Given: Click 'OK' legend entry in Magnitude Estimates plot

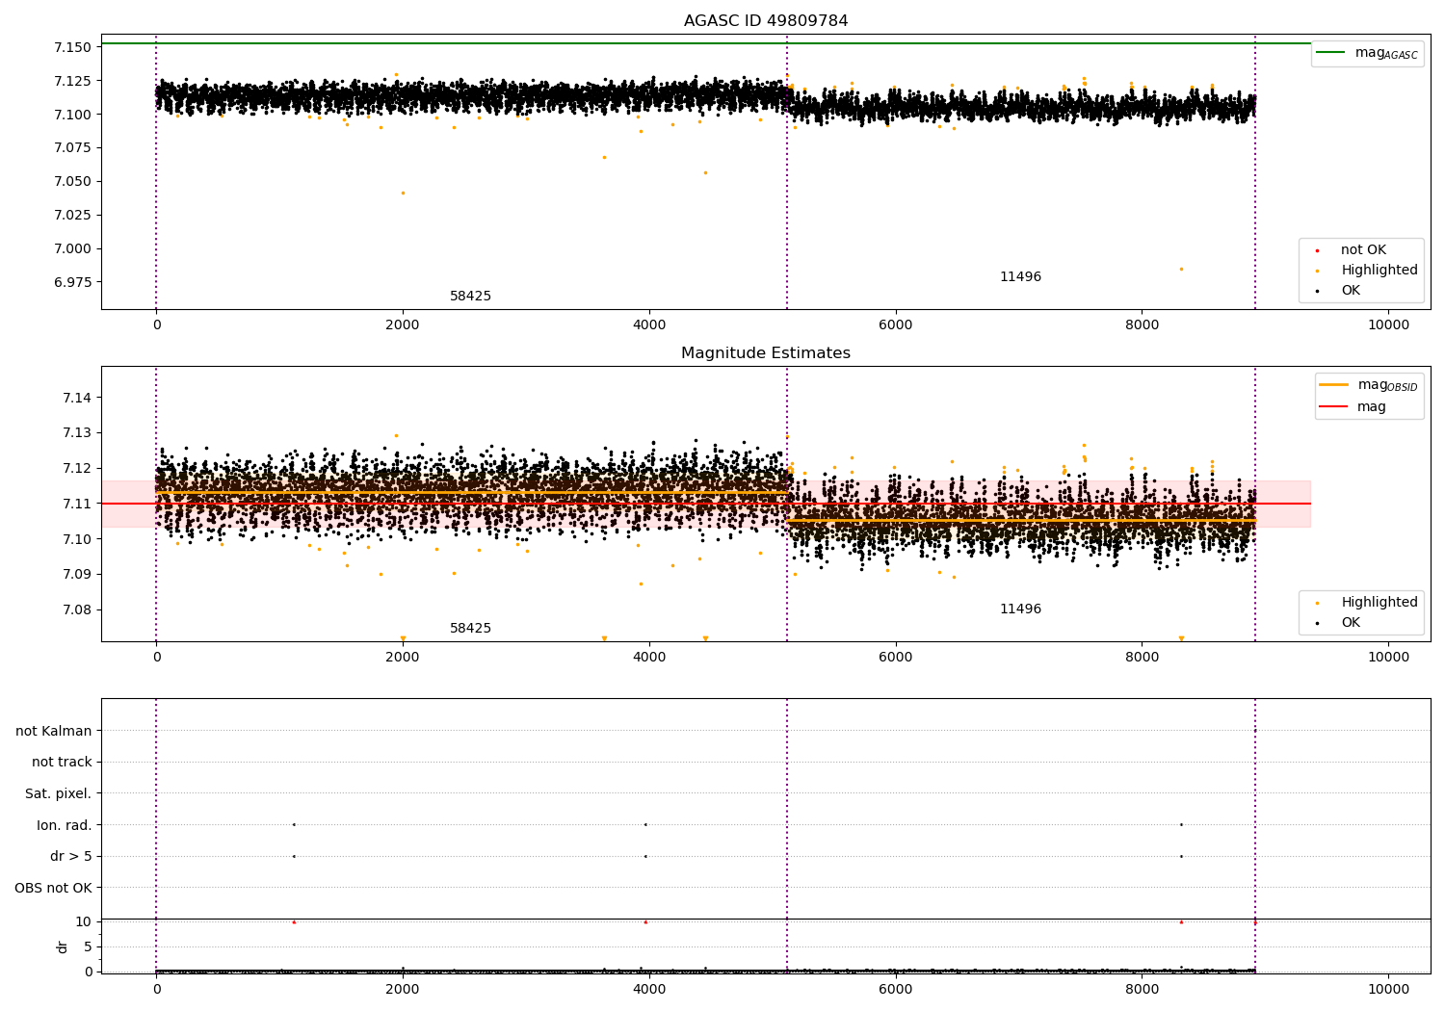Looking at the screenshot, I should pos(1351,623).
